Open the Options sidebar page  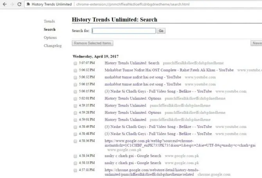[x=50, y=37]
